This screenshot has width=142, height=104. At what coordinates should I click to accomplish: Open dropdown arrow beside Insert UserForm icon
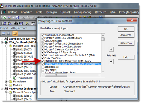(x=13, y=18)
